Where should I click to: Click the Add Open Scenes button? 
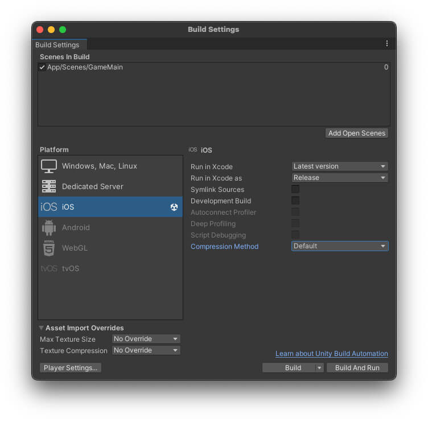point(357,133)
